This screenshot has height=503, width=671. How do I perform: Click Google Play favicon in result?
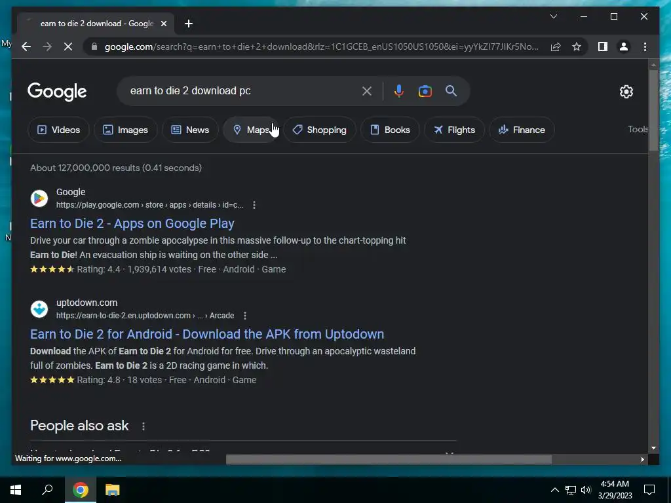[39, 198]
